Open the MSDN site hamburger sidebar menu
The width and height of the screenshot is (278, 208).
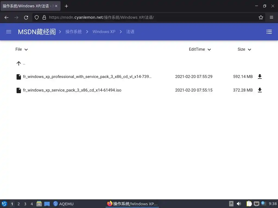coord(9,32)
